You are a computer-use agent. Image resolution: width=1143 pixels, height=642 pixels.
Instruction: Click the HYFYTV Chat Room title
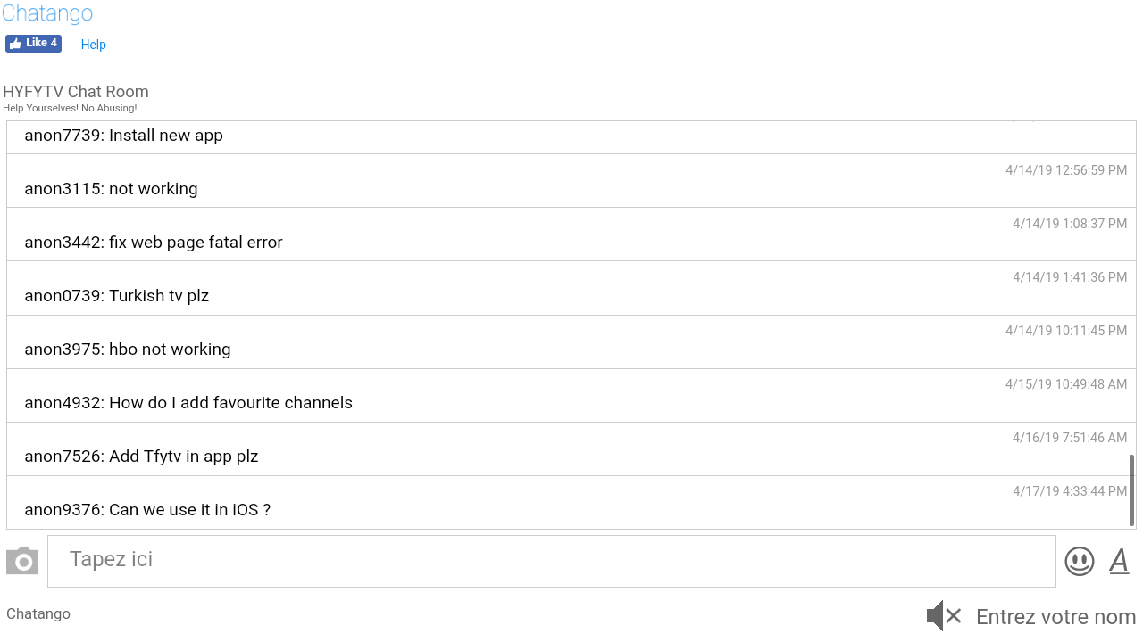(x=76, y=92)
